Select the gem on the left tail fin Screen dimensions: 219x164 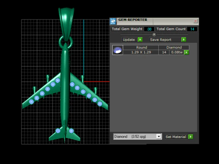tap(58, 131)
